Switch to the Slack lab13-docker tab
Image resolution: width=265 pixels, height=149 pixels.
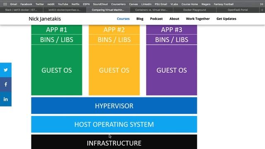click(x=22, y=10)
